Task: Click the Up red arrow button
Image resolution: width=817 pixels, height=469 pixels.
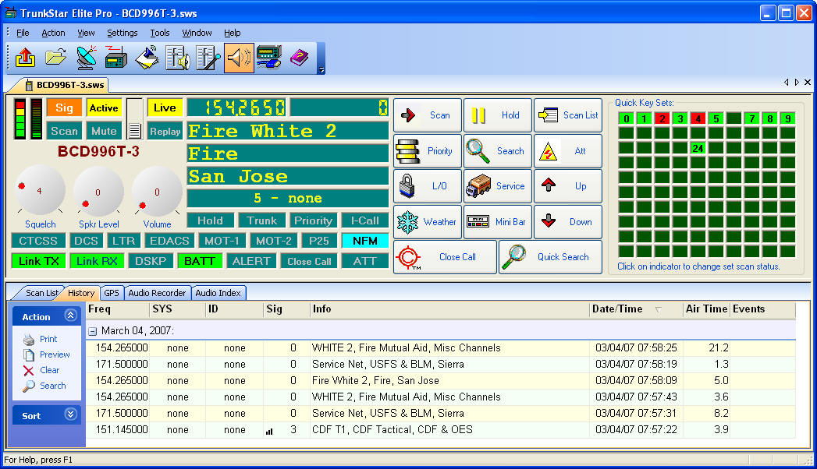Action: point(568,186)
